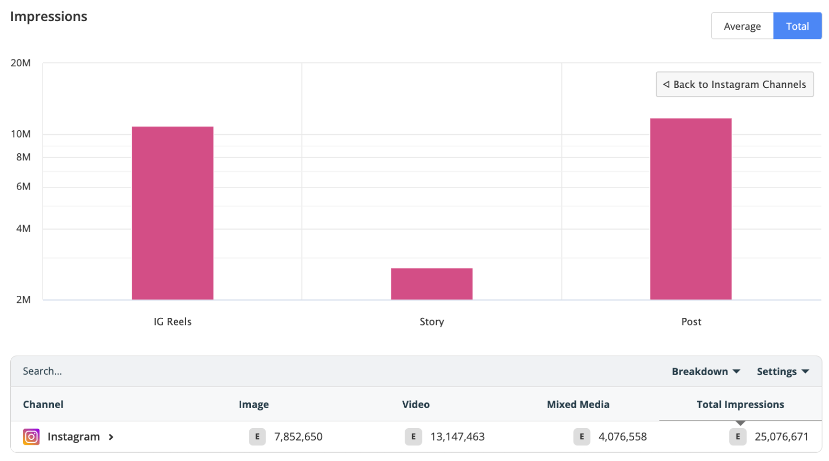The image size is (829, 461).
Task: Click the Total Impressions column header
Action: tap(740, 404)
